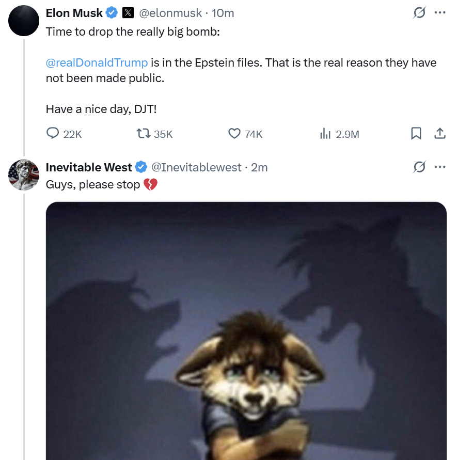Open more options menu on Elon's tweet
This screenshot has height=460, width=457.
pos(439,12)
